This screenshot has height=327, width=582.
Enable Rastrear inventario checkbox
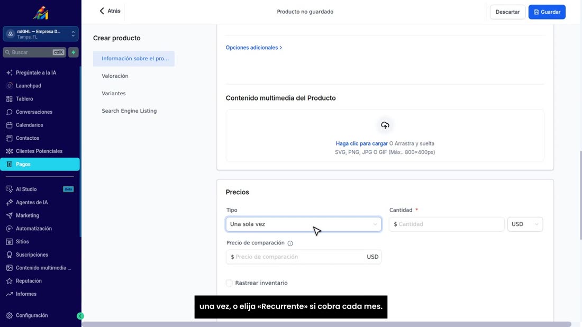(229, 283)
